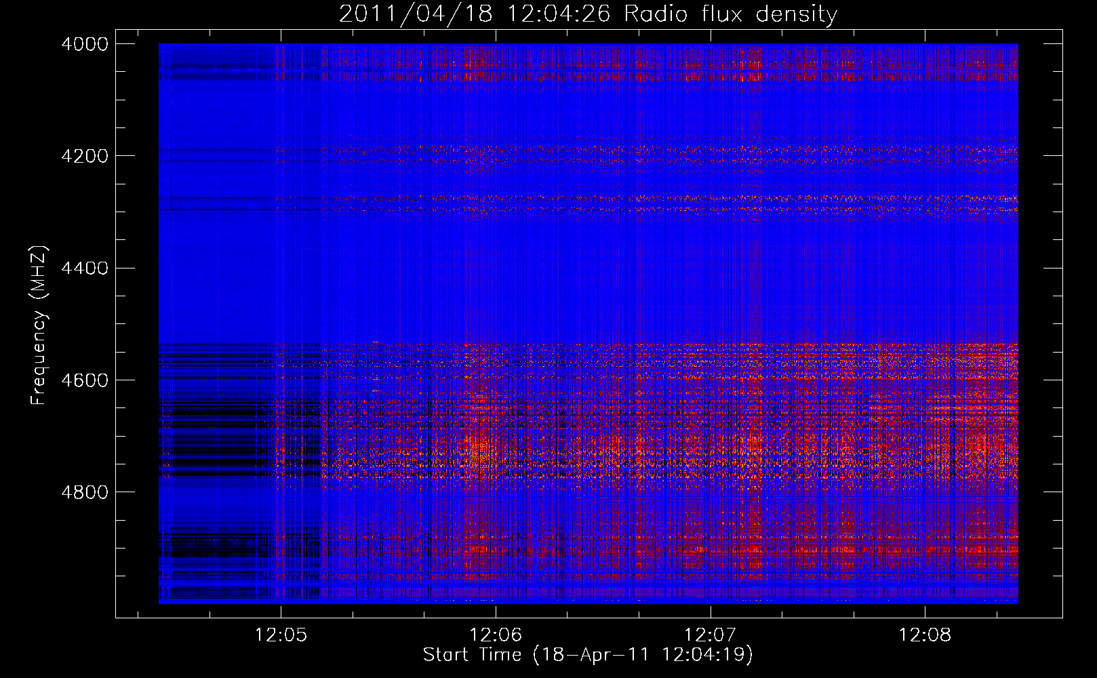Click the 4000 frequency tick label
1097x678 pixels.
[x=85, y=44]
